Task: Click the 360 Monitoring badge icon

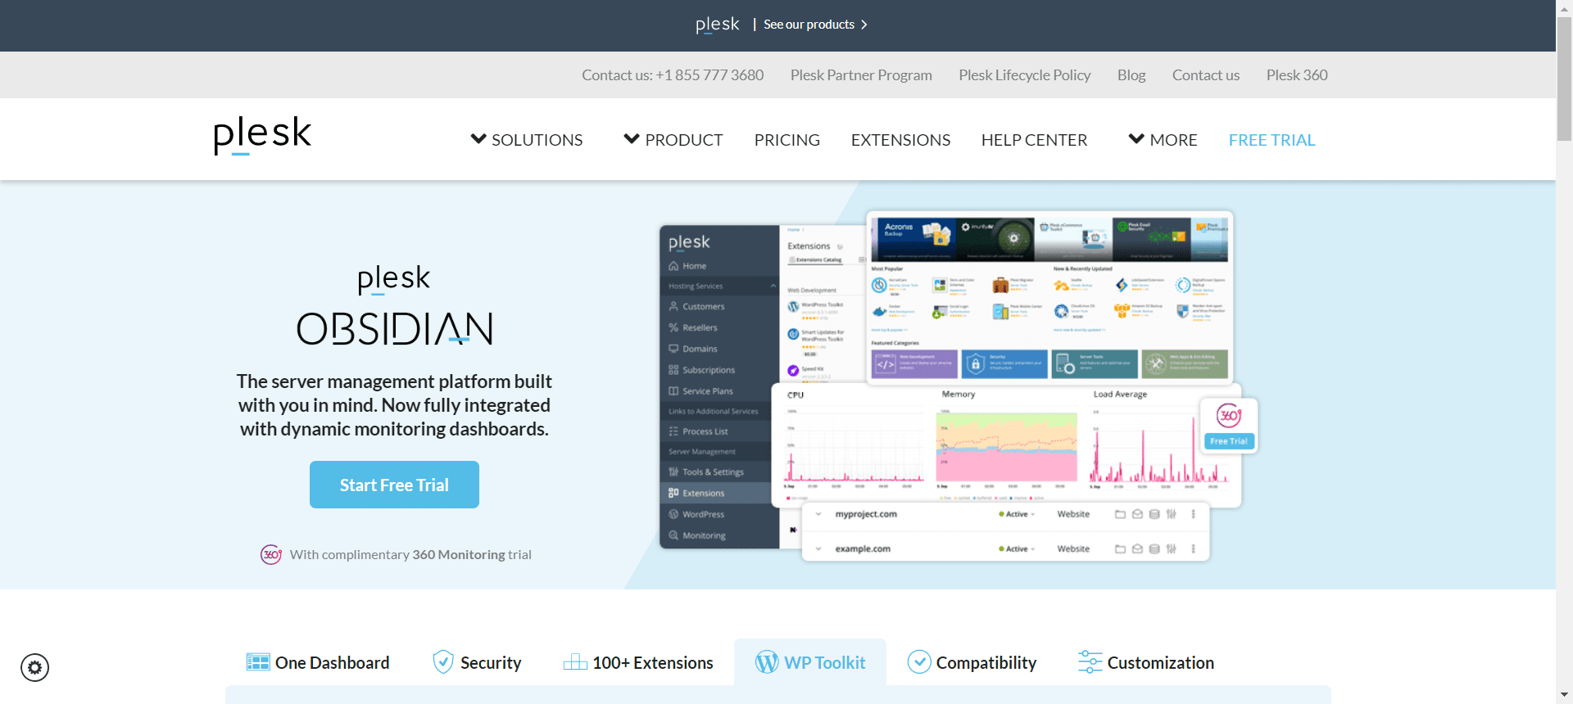Action: (271, 554)
